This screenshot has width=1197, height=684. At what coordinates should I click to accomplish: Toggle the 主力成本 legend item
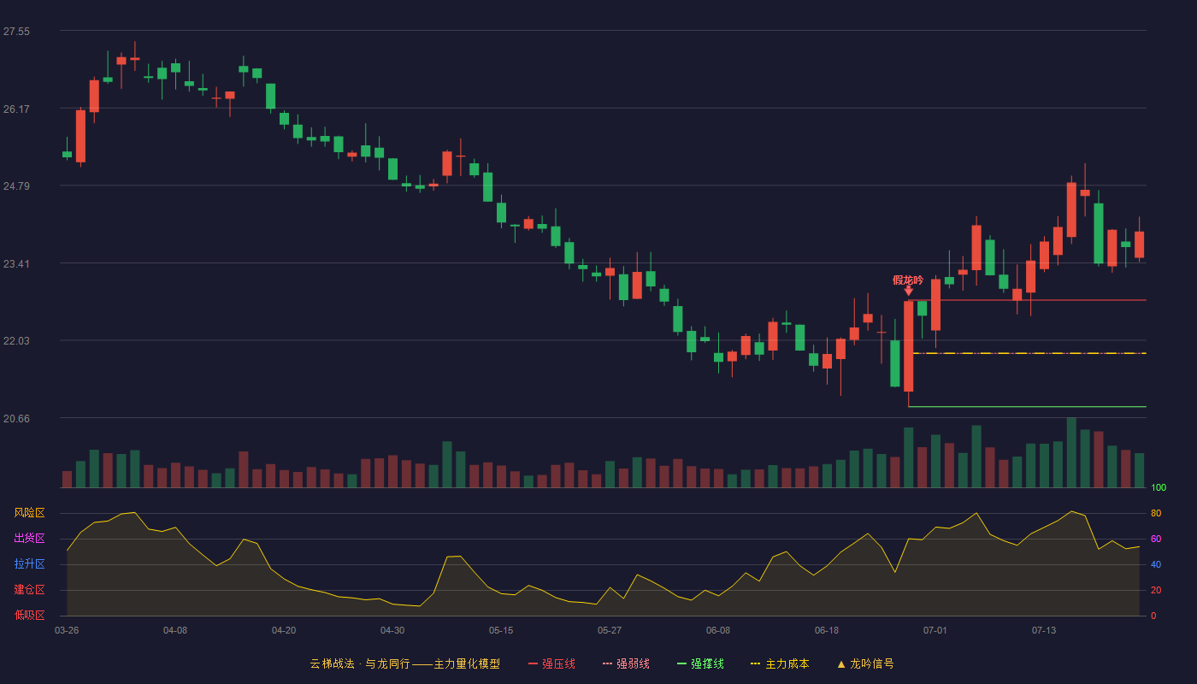pyautogui.click(x=780, y=663)
